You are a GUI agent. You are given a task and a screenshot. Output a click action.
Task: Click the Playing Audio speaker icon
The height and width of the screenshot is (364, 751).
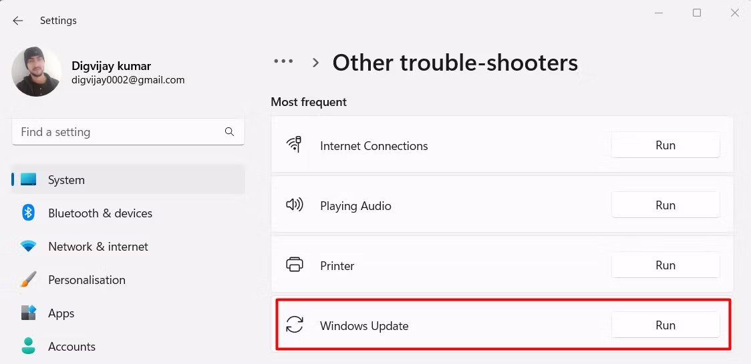tap(295, 205)
